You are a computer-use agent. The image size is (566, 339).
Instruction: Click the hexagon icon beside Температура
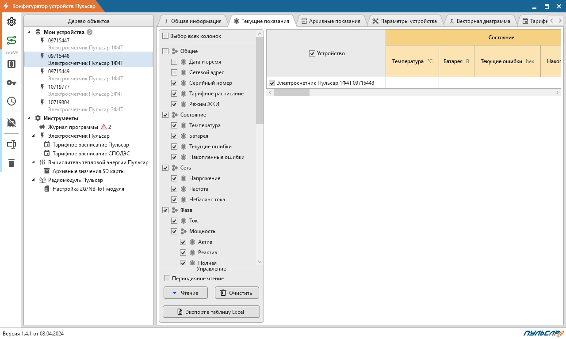[x=184, y=125]
